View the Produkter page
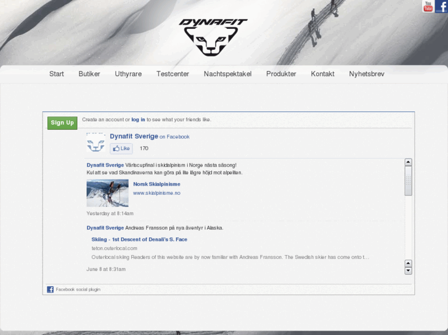The width and height of the screenshot is (448, 335). tap(281, 74)
